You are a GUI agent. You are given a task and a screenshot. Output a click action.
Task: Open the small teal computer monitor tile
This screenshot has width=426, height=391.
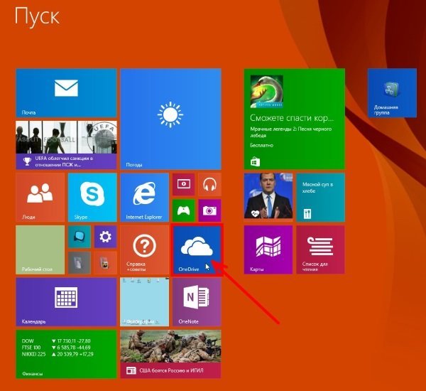80,237
